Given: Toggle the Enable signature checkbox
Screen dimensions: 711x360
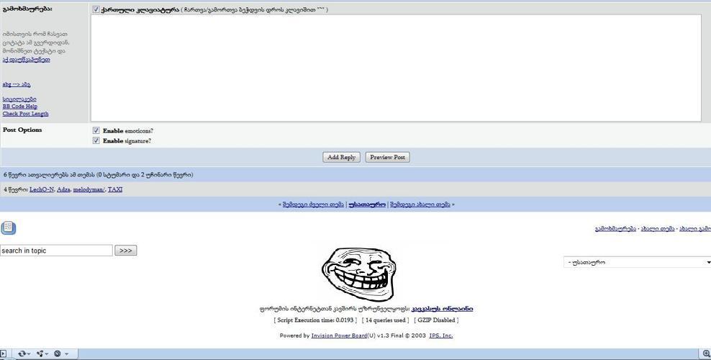Looking at the screenshot, I should coord(96,140).
